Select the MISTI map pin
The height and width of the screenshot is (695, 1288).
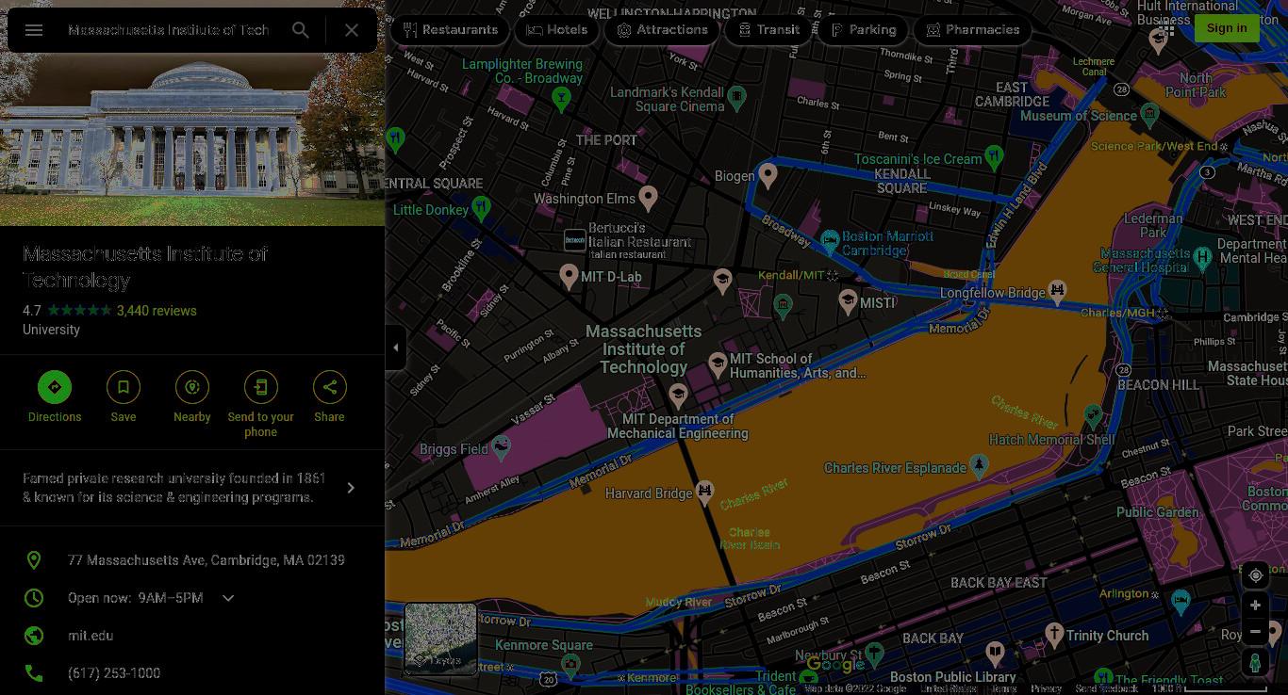tap(848, 301)
